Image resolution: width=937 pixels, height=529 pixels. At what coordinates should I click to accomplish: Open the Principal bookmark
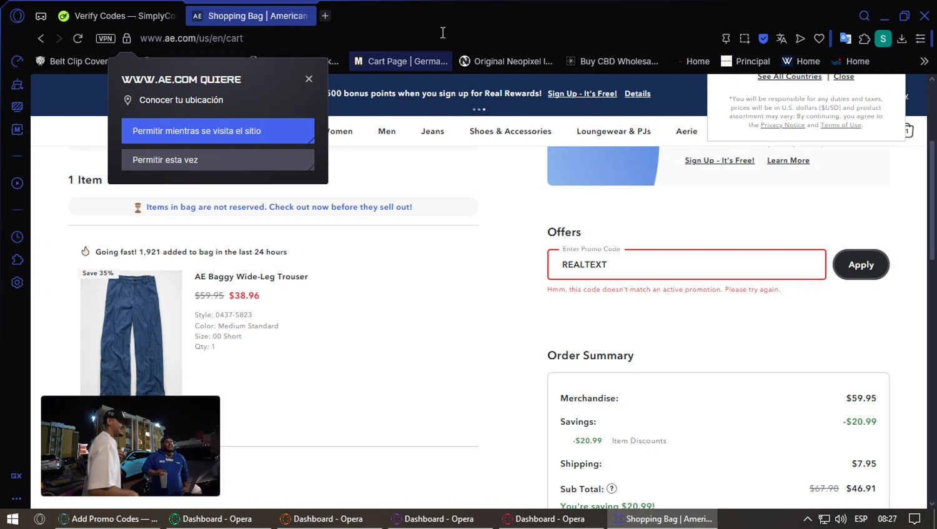pos(745,61)
